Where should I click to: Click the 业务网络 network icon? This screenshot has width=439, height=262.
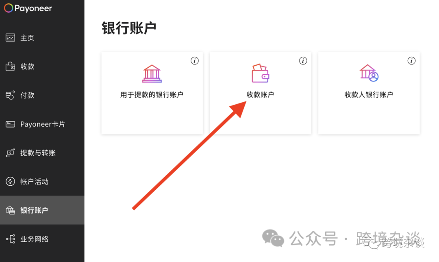[10, 239]
